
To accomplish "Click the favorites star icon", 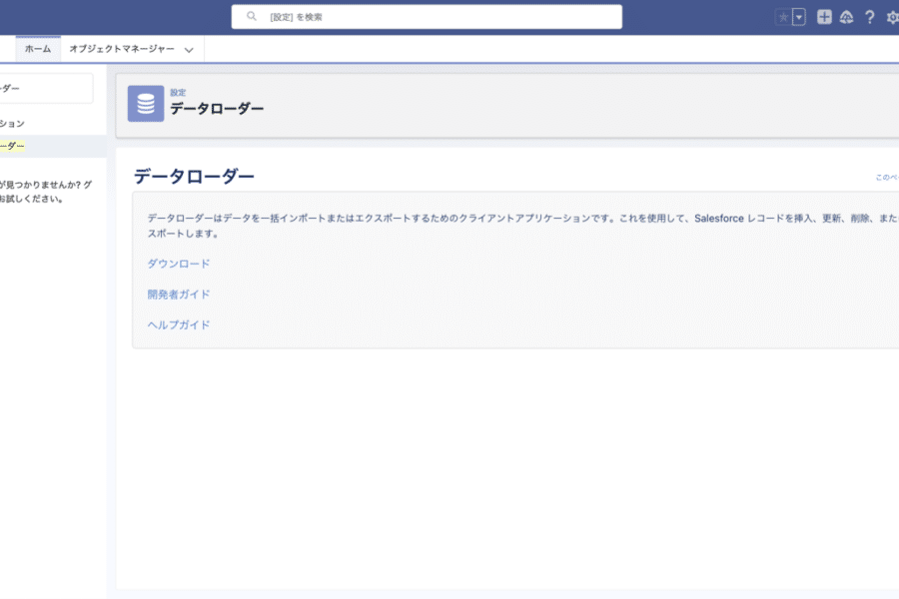I will click(783, 17).
